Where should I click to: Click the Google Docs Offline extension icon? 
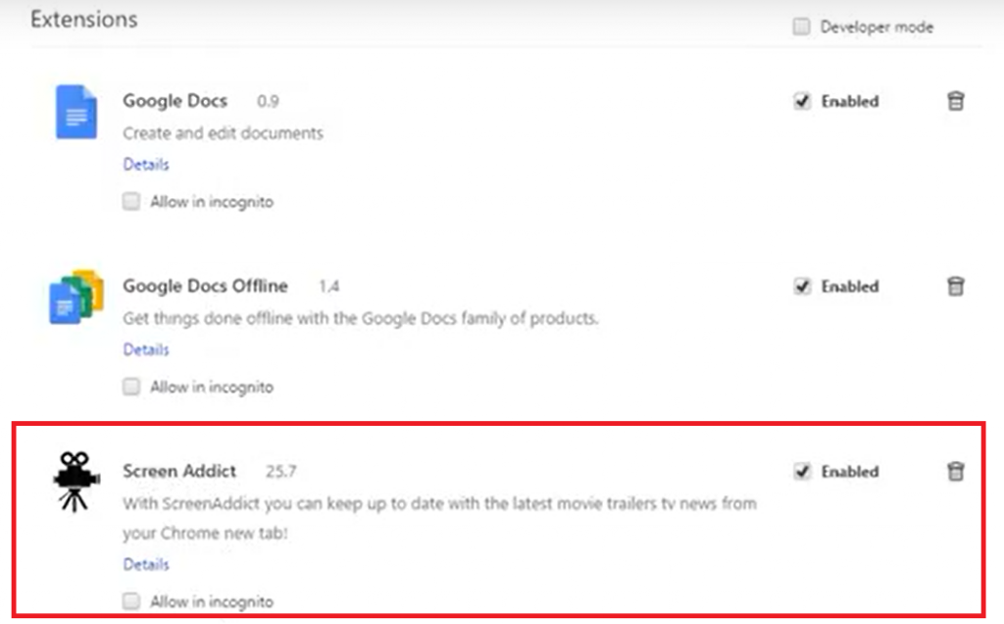[75, 296]
